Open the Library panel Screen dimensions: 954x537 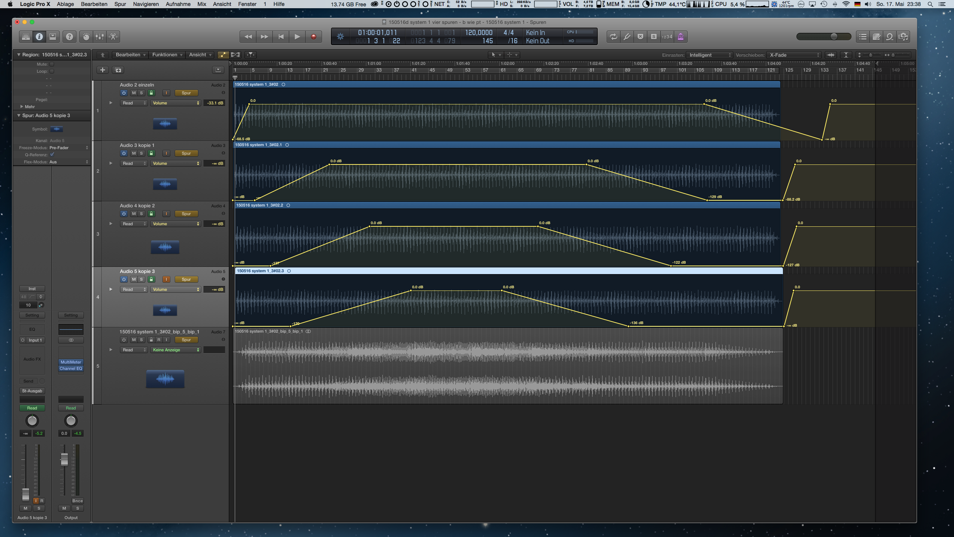pos(26,37)
